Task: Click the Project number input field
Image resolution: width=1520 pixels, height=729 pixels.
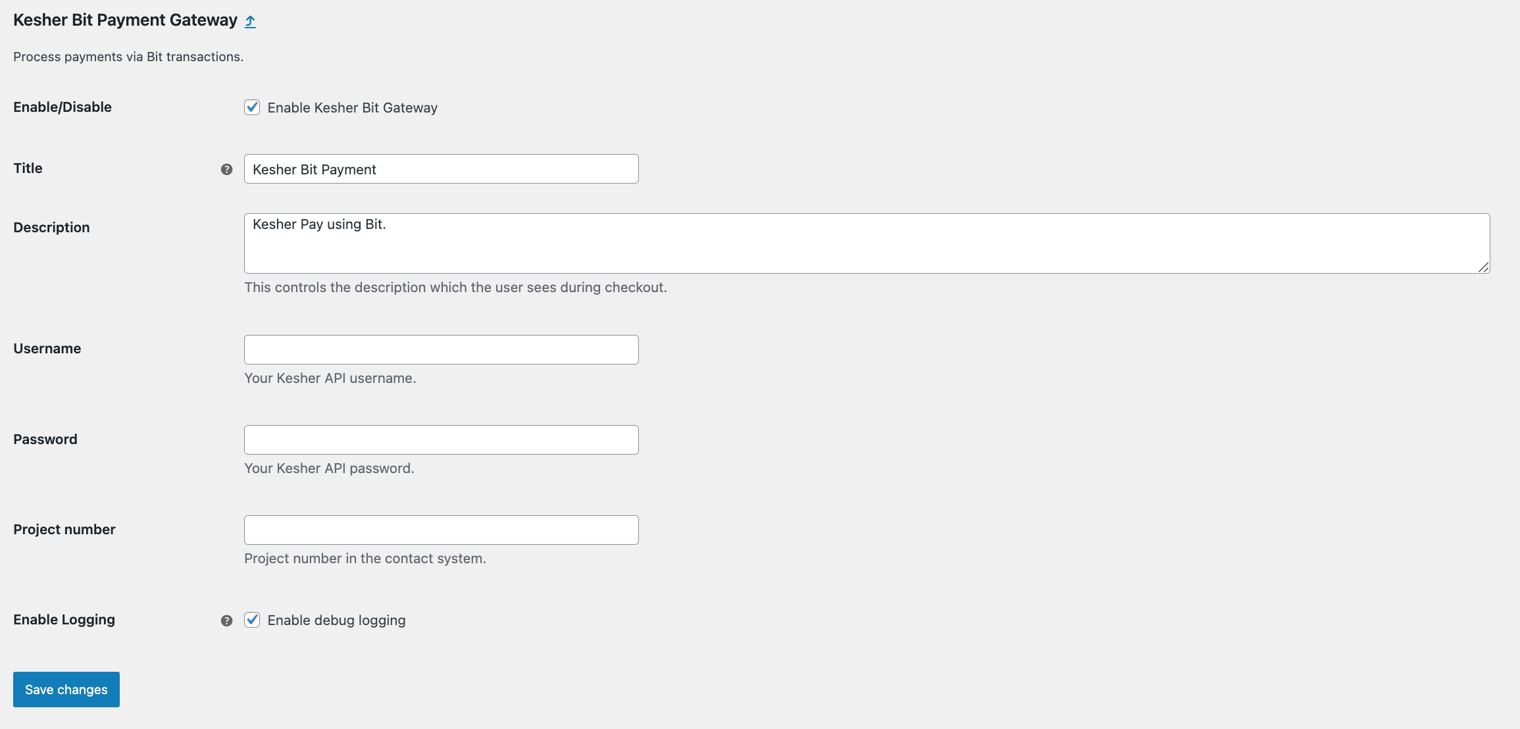Action: click(x=441, y=530)
